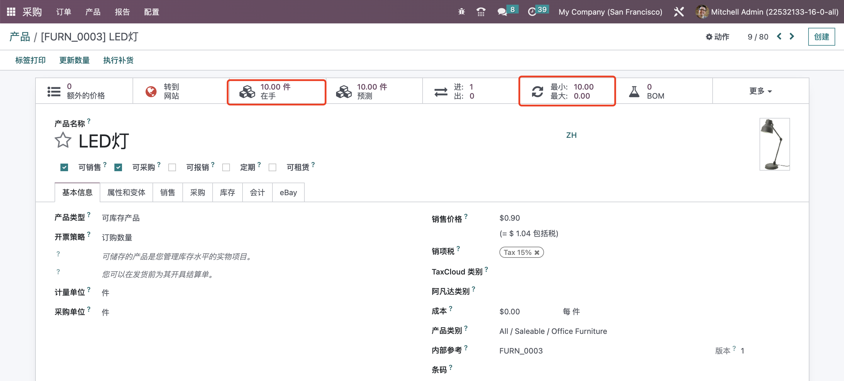Click $0.00 cost value

coord(509,311)
